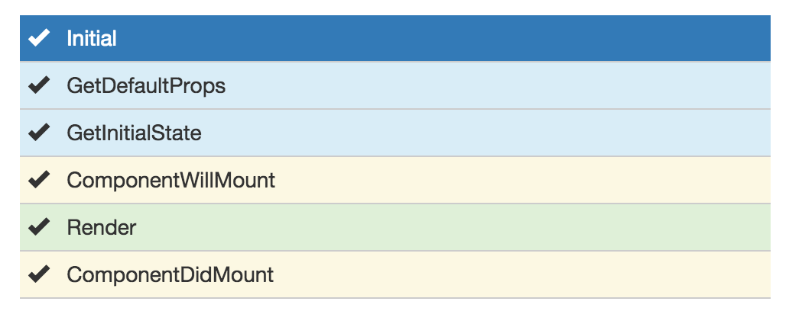
Task: Click the ComponentDidMount text label
Action: click(170, 274)
